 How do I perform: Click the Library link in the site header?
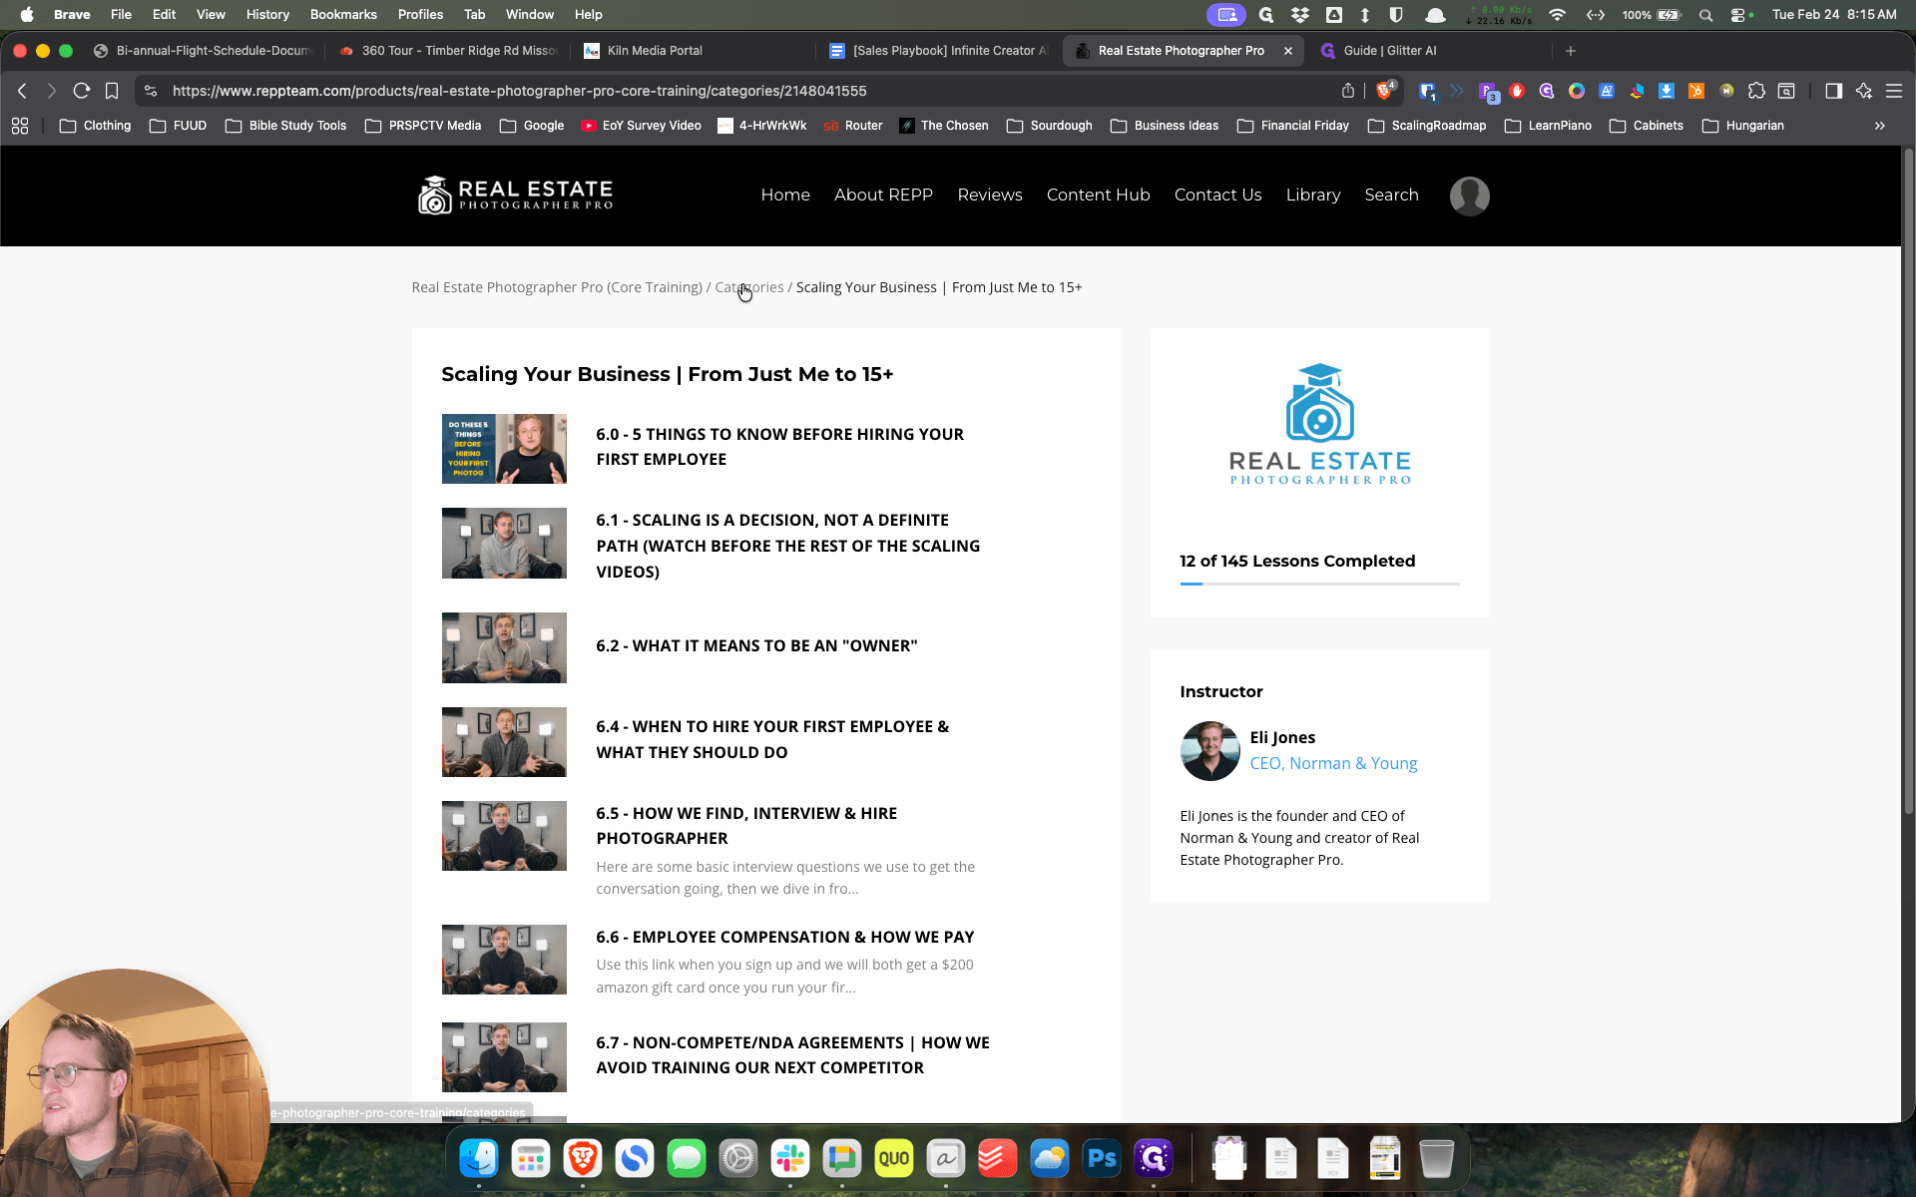point(1312,196)
